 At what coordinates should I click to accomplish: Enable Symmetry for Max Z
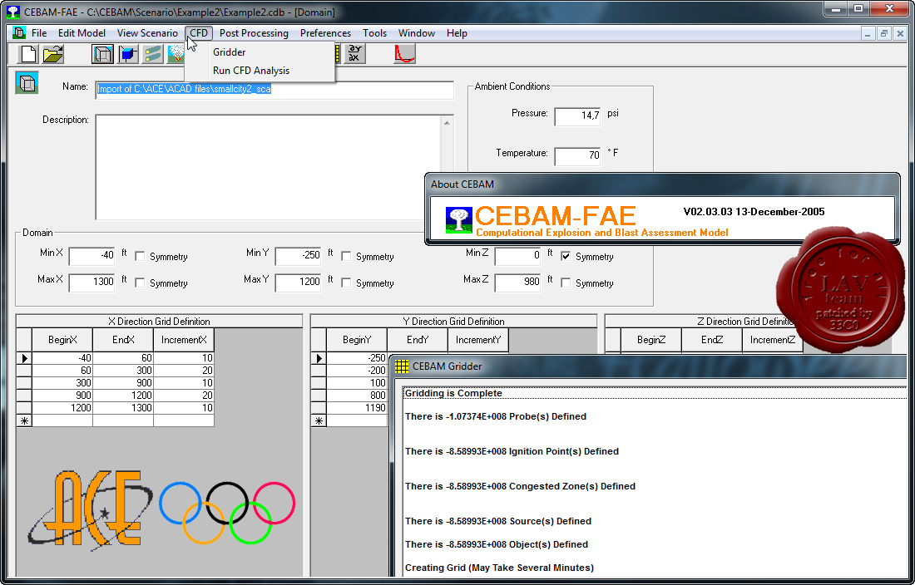566,283
